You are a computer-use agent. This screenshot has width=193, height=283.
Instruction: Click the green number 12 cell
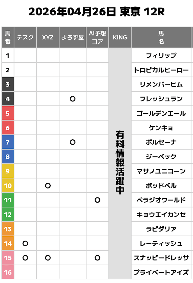(x=8, y=214)
